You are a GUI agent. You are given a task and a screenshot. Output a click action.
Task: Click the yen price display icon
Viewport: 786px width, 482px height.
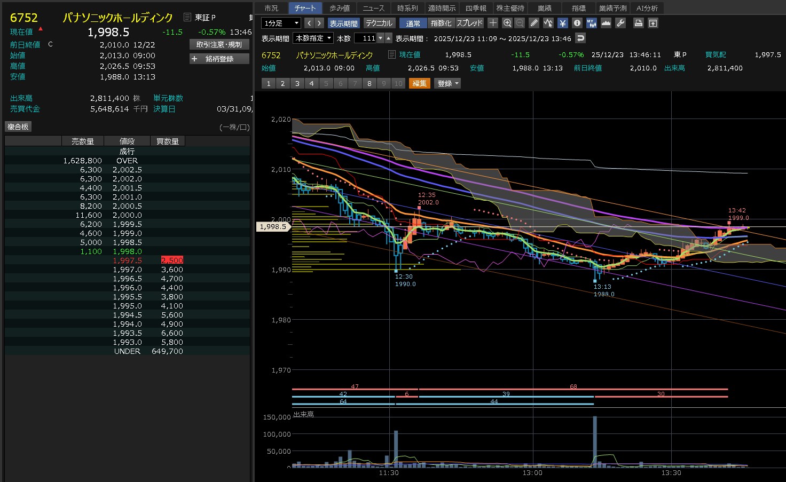pyautogui.click(x=562, y=23)
